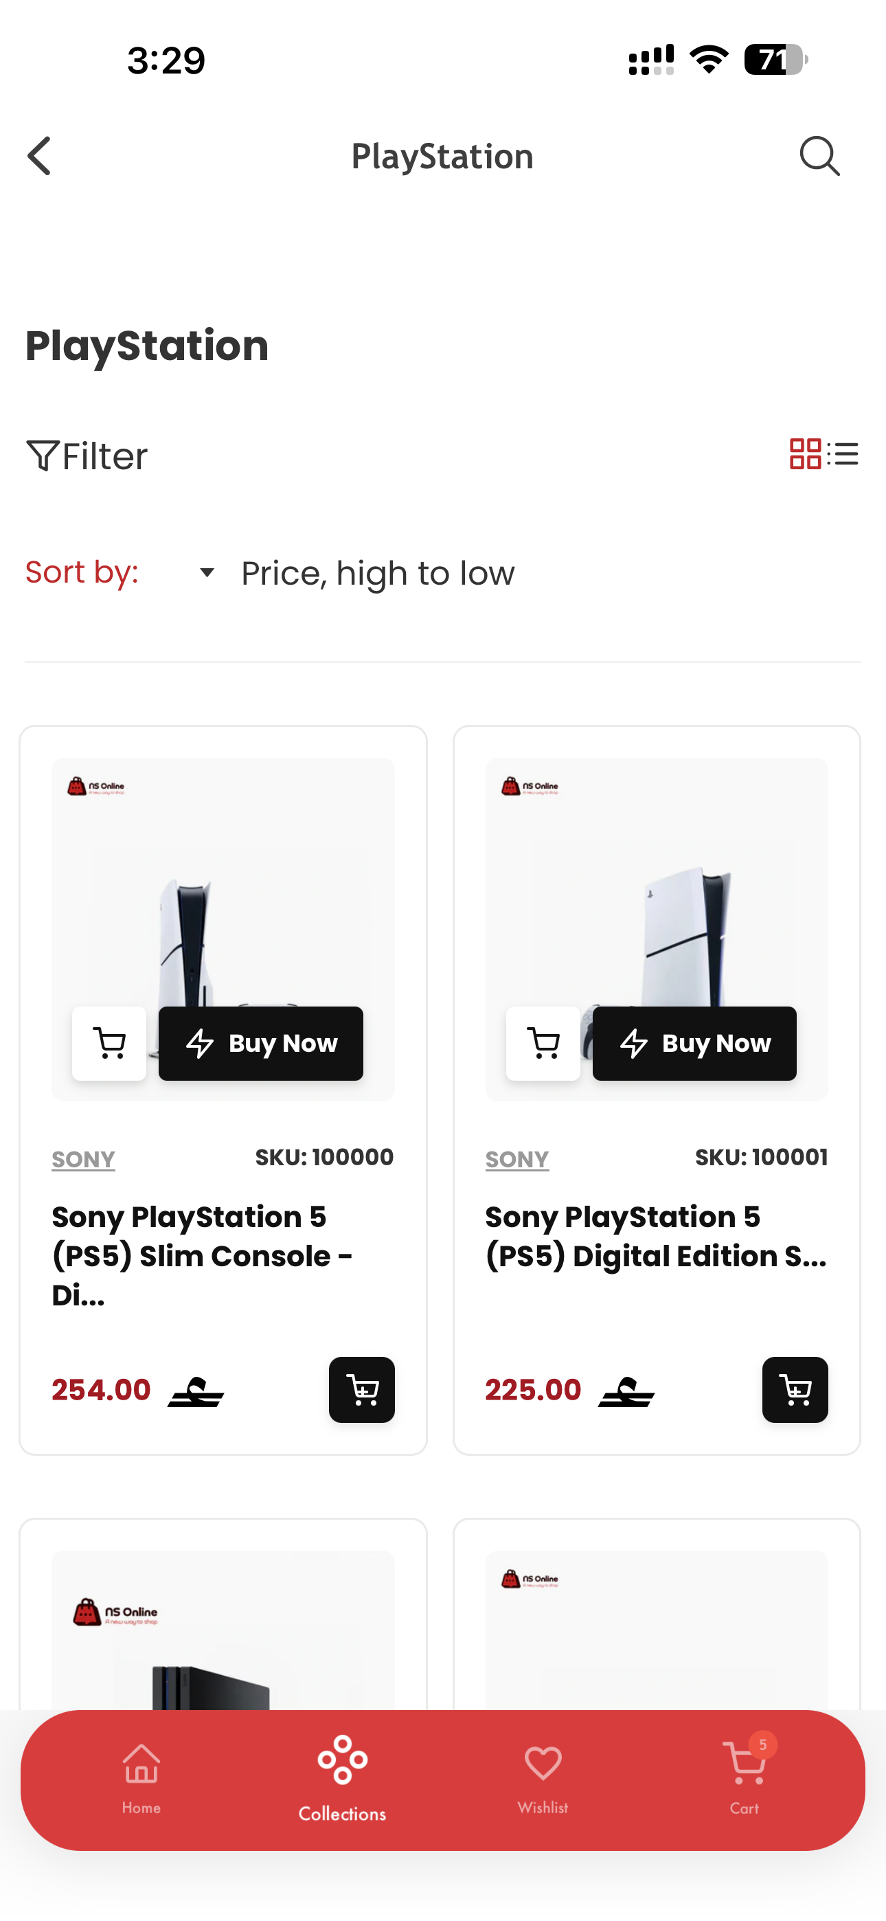Tap the back arrow in header
This screenshot has height=1921, width=886.
40,156
